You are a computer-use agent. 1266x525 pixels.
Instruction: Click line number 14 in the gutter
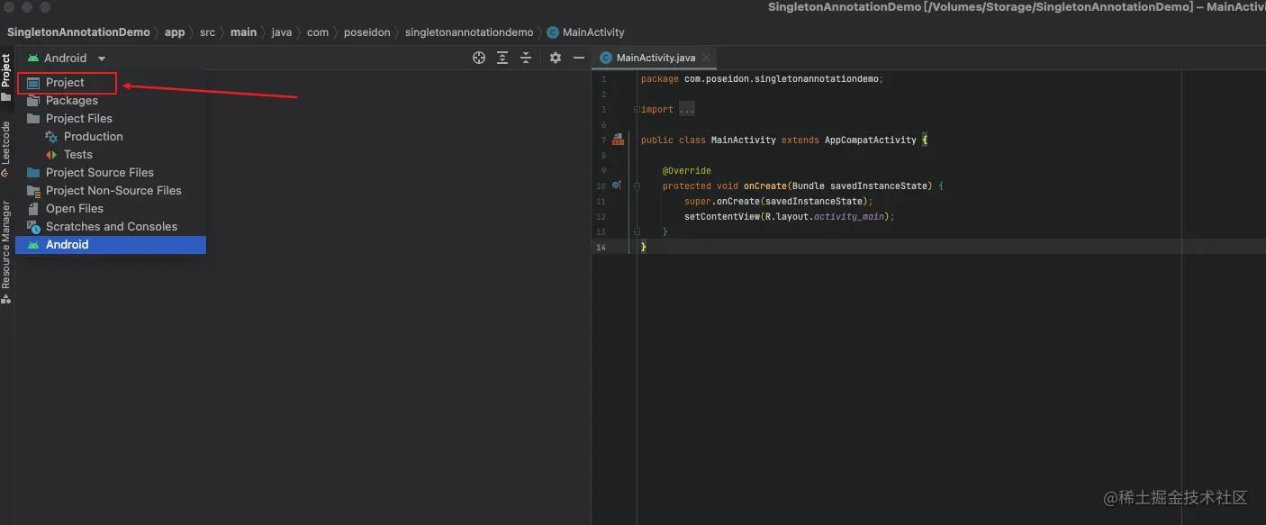point(601,247)
